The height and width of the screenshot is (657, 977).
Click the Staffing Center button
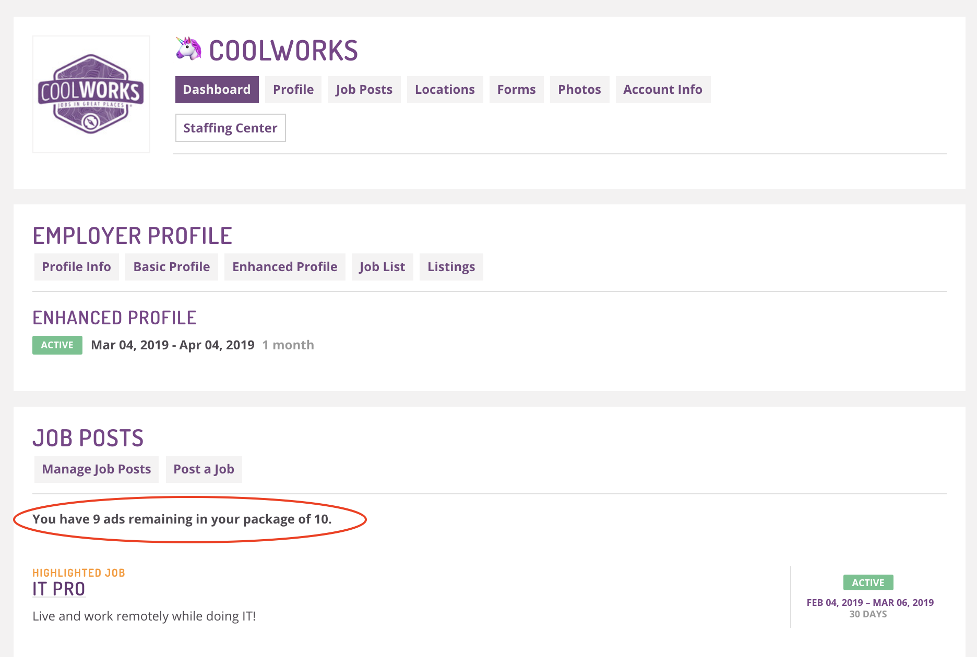230,128
